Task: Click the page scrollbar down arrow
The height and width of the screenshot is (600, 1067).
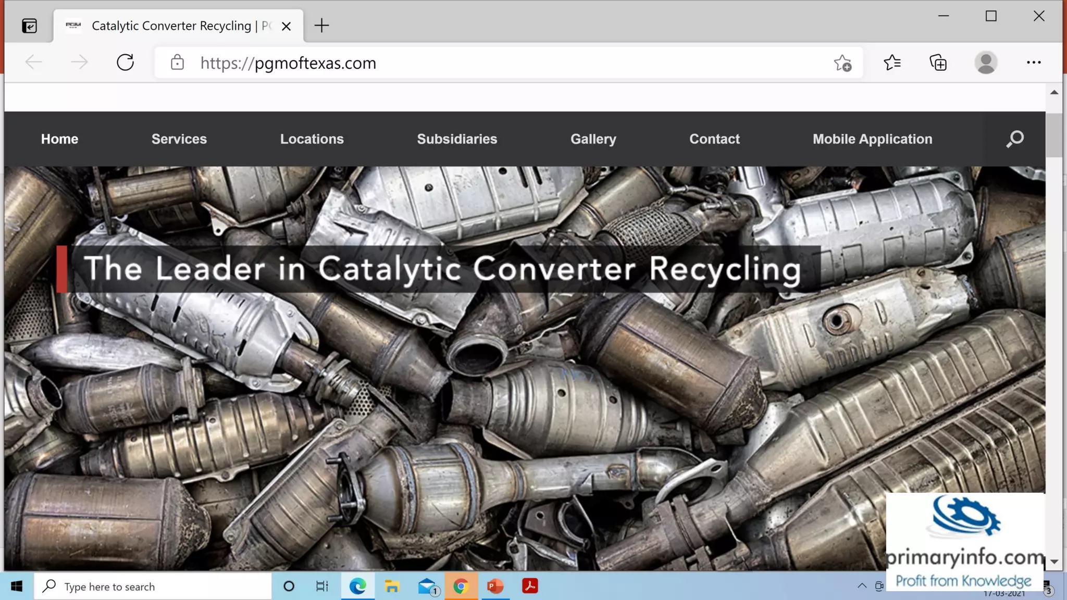Action: click(1054, 561)
